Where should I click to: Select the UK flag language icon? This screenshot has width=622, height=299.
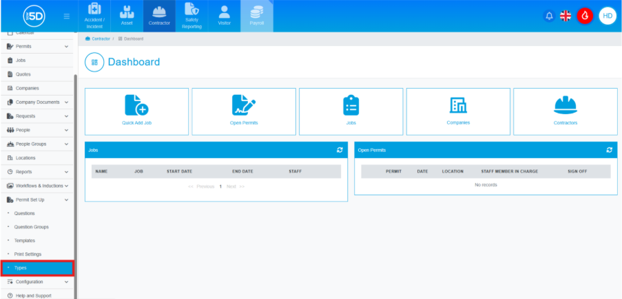[x=566, y=16]
